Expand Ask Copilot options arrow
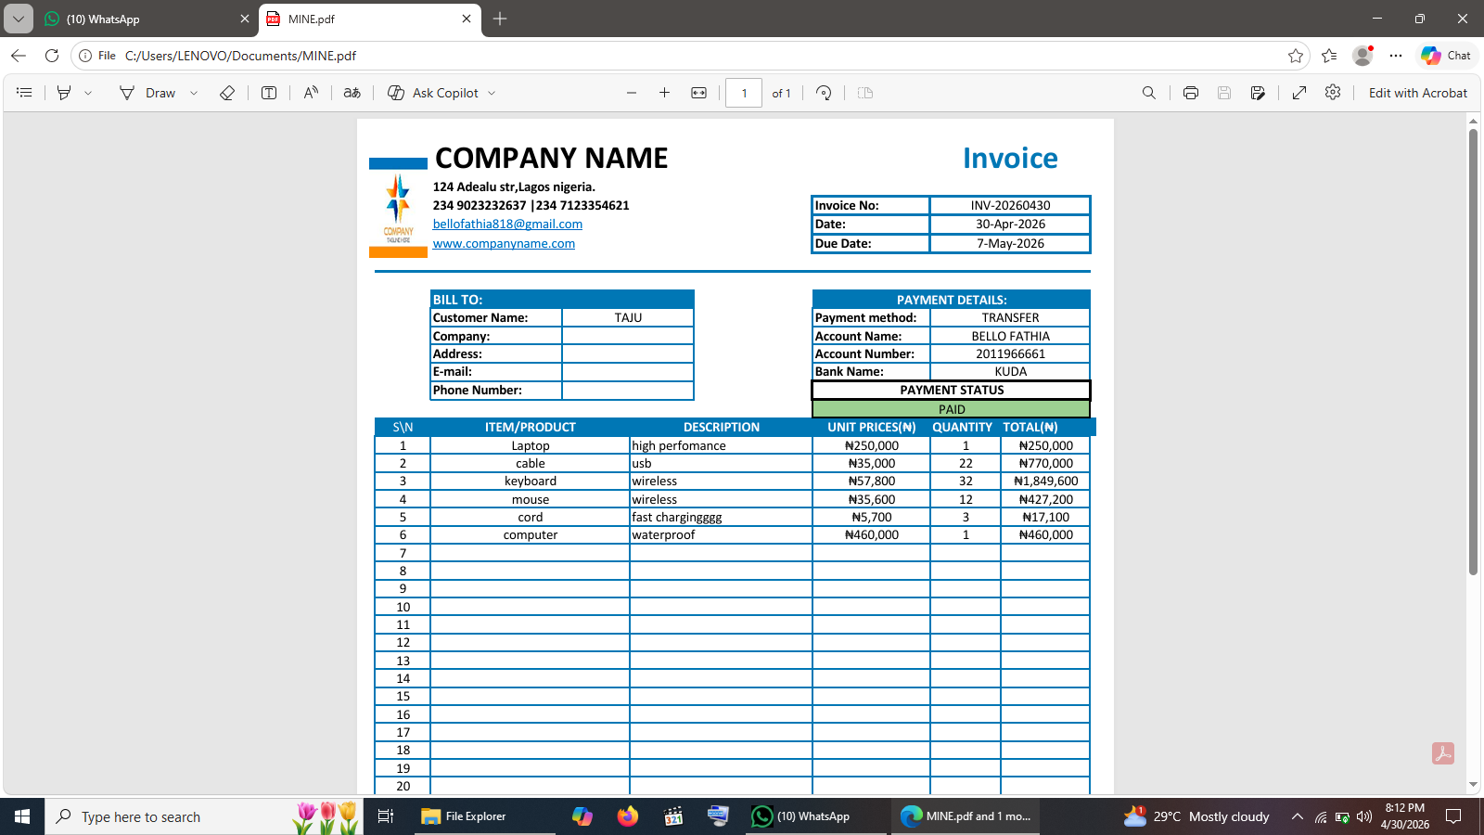 492,93
